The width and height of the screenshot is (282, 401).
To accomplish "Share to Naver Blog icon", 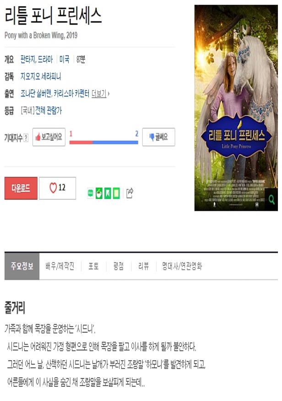I will tap(91, 193).
